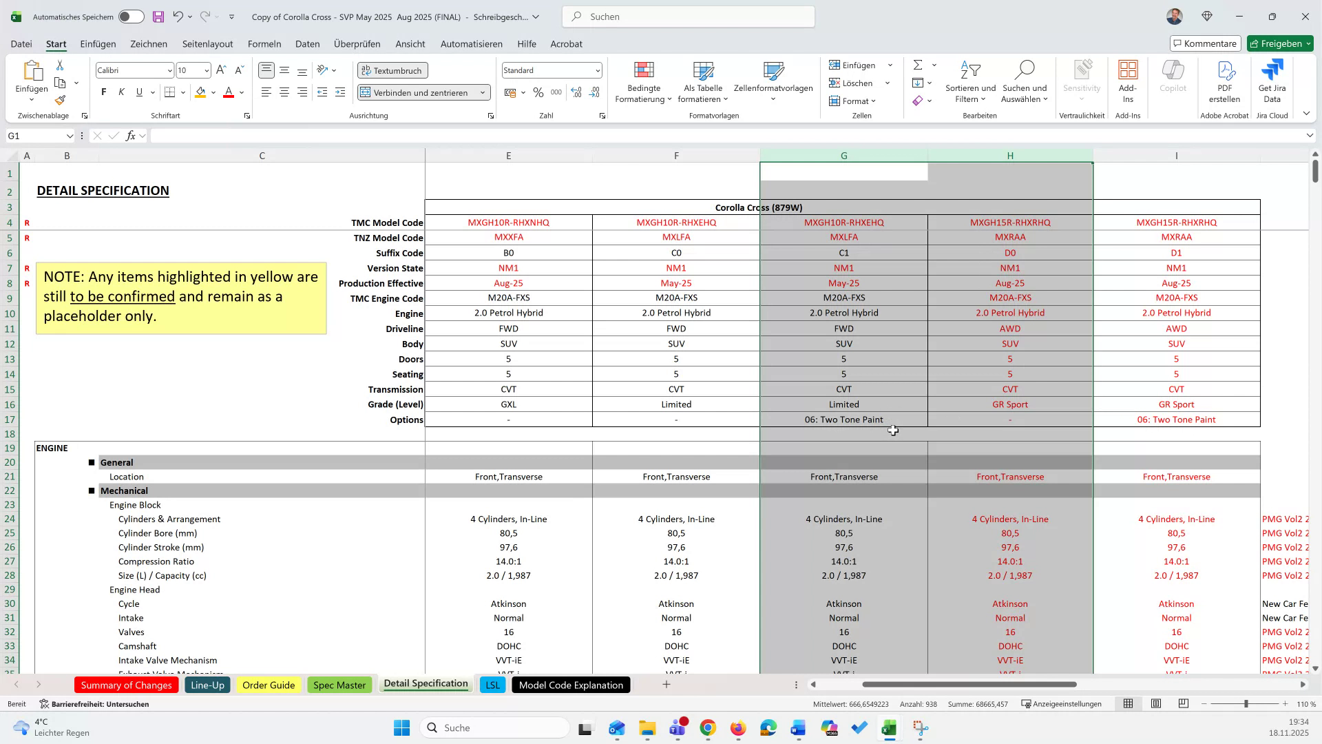Open Bedingte Formatierung in the ribbon
The image size is (1322, 744).
[x=642, y=81]
